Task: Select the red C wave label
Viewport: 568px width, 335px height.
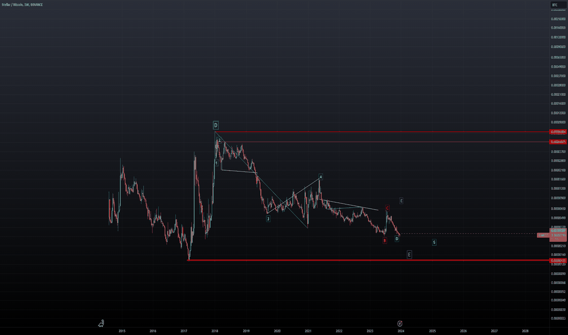Action: pos(387,208)
